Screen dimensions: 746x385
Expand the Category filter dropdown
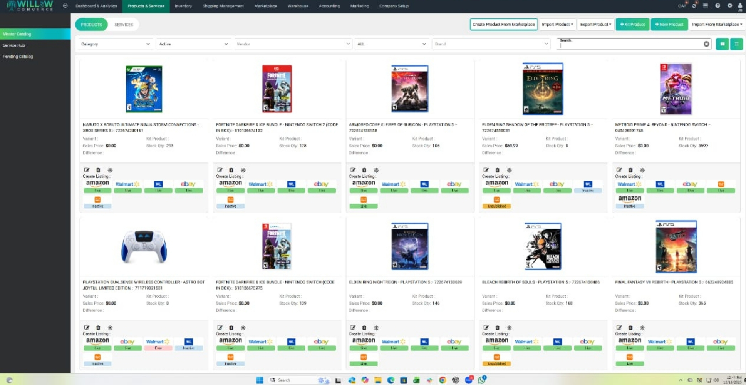click(x=115, y=44)
